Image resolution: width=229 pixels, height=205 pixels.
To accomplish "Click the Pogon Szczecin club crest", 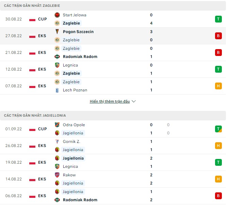I will [57, 32].
